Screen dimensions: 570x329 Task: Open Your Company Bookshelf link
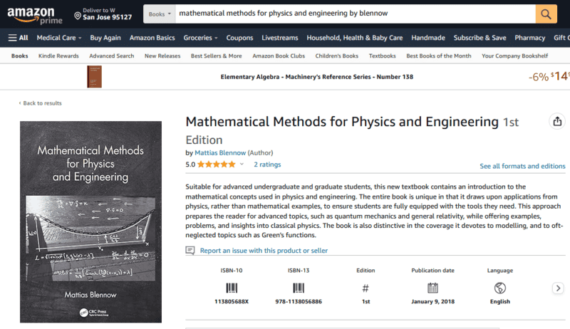(x=514, y=56)
